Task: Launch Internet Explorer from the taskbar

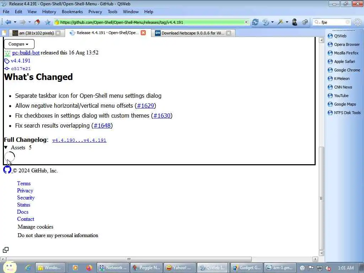Action: 28,268
